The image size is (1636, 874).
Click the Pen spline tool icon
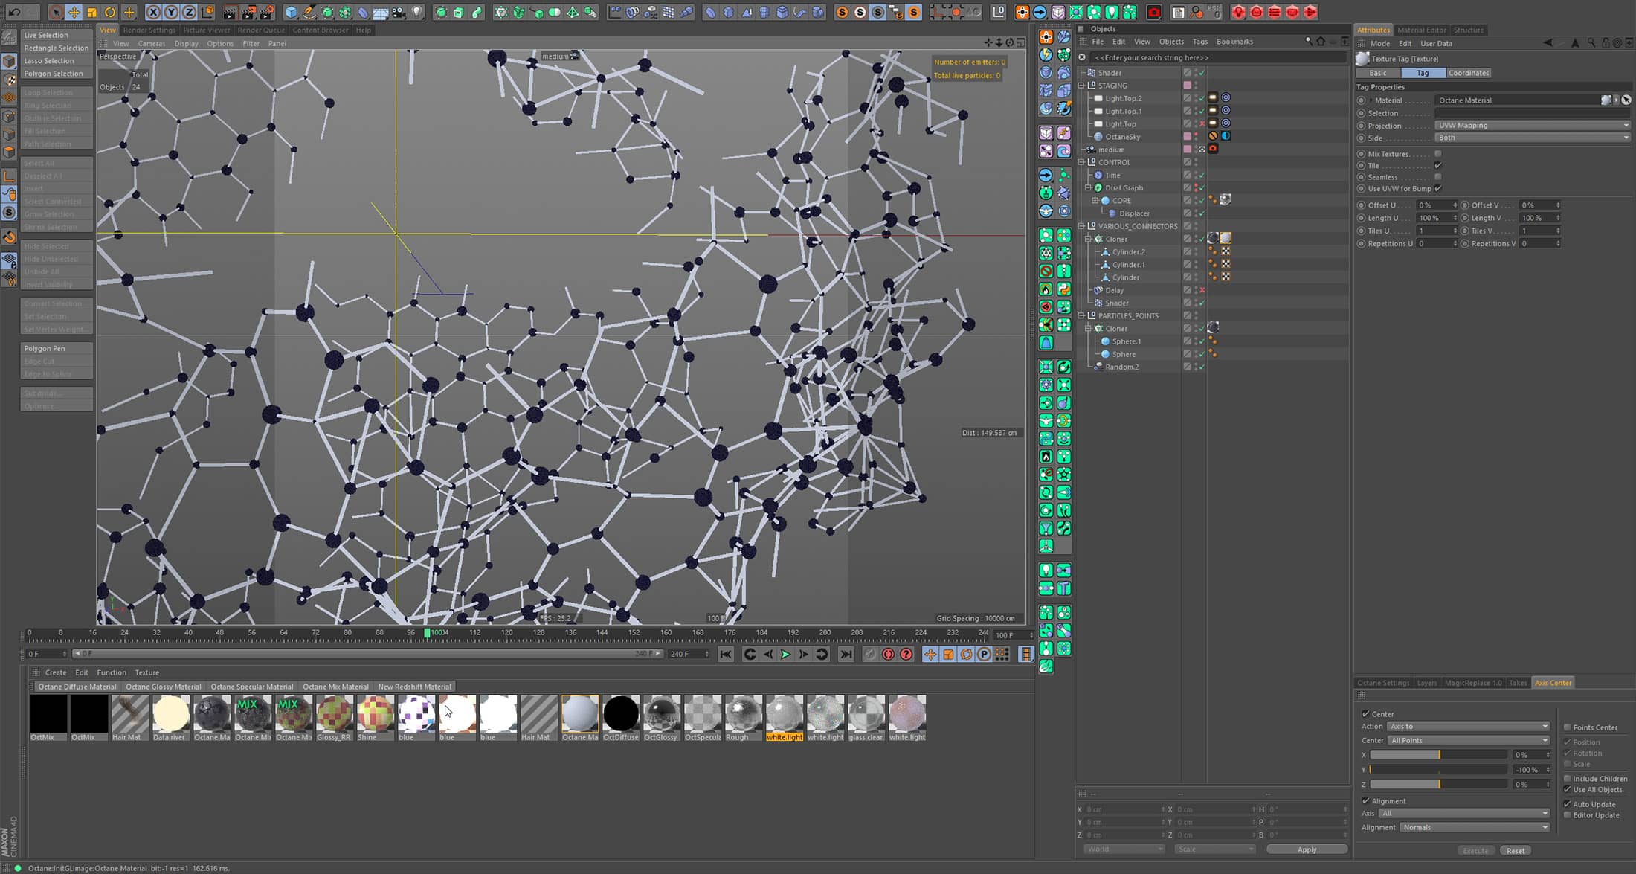[309, 12]
